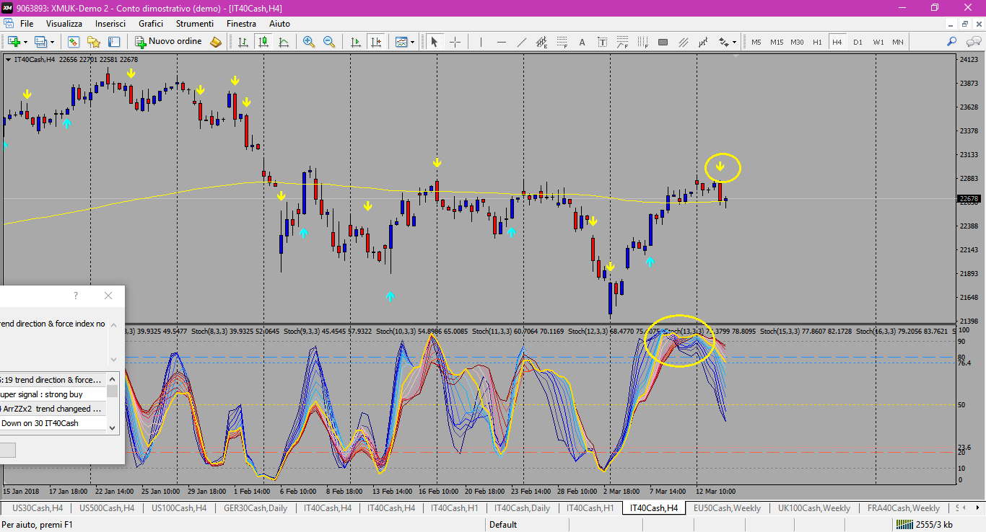The height and width of the screenshot is (532, 986).
Task: Open the indicators list dropdown
Action: [x=404, y=42]
